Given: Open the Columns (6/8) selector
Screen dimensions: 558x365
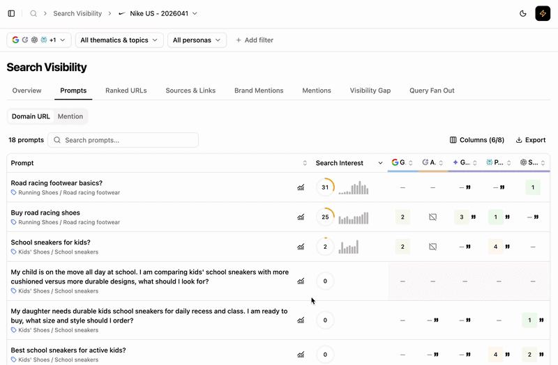Looking at the screenshot, I should coord(477,140).
